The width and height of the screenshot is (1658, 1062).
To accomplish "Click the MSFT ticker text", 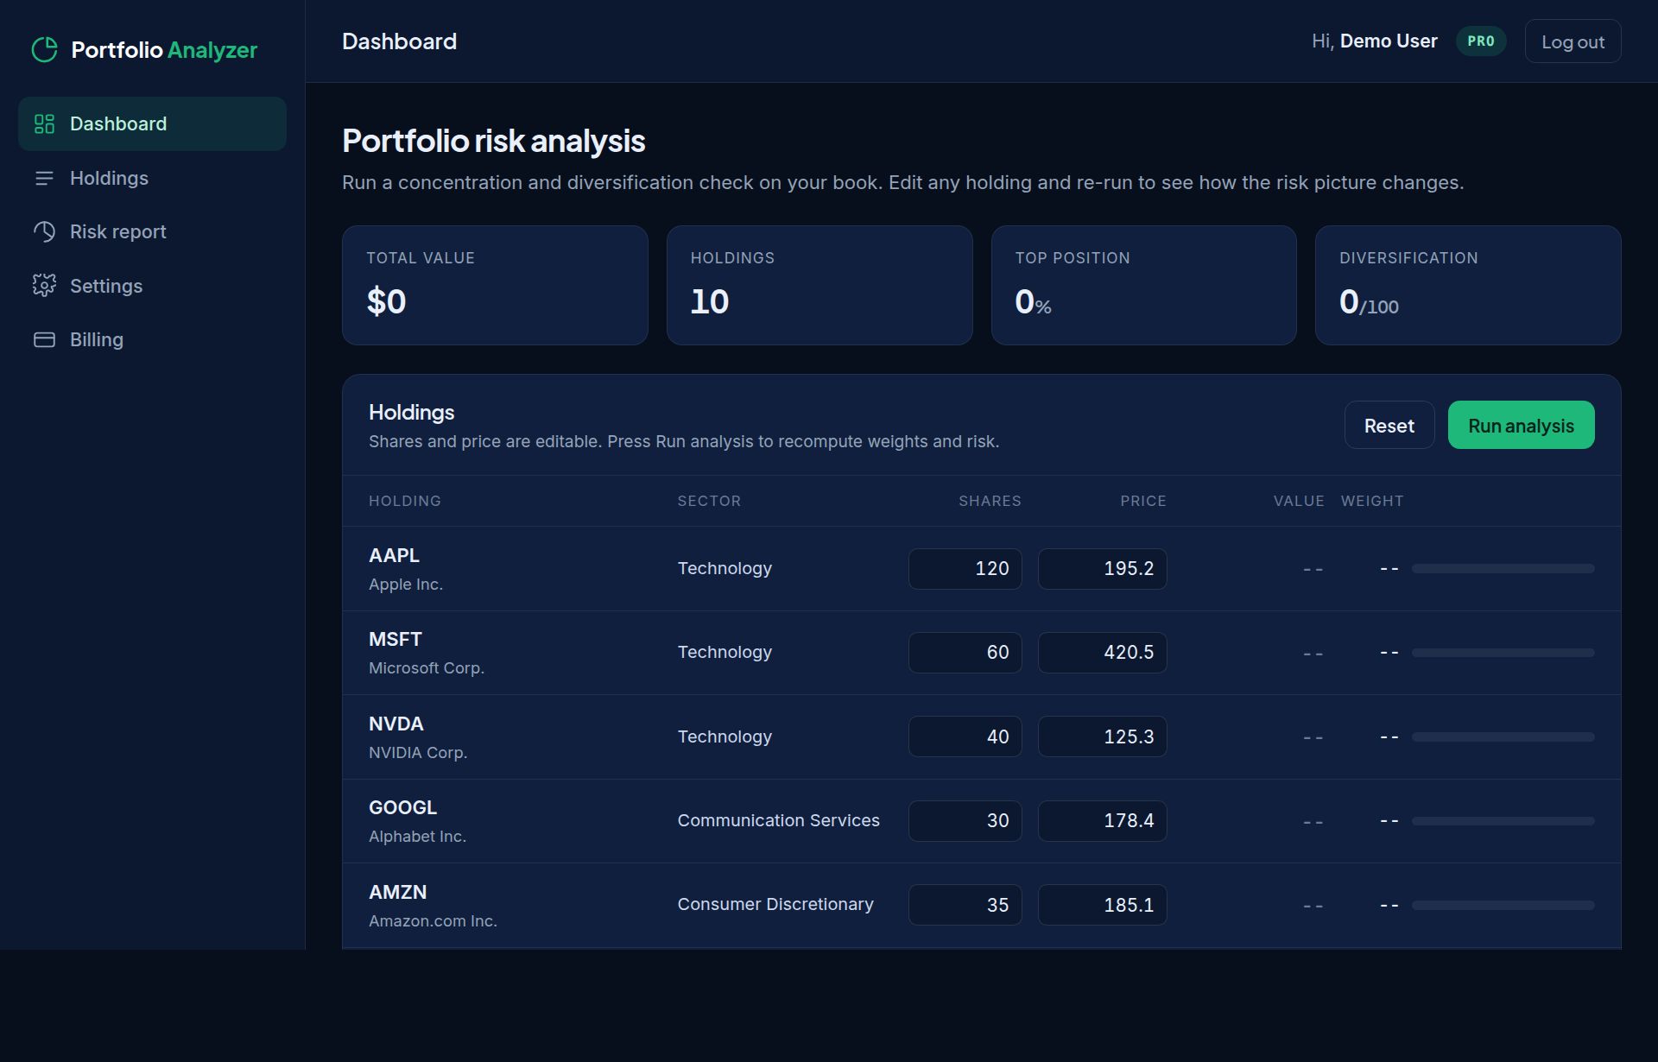I will tap(396, 639).
